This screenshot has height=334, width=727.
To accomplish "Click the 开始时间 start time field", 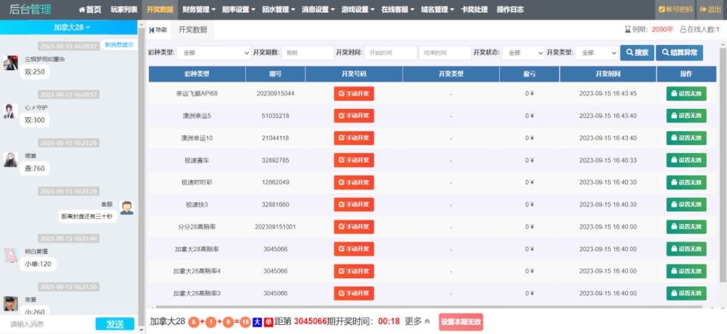I will point(391,53).
